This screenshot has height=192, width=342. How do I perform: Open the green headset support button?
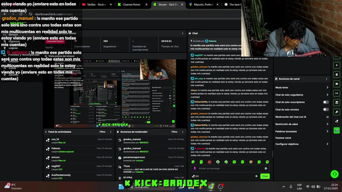tap(335, 174)
